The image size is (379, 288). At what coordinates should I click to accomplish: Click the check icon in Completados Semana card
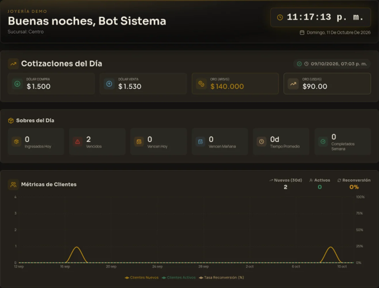[x=323, y=142]
